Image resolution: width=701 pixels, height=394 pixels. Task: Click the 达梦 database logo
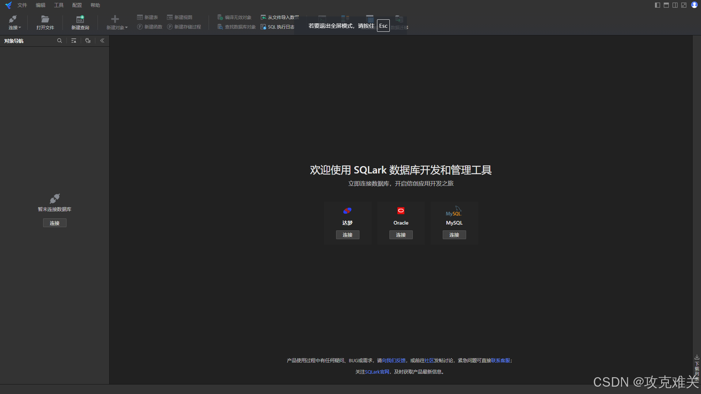tap(347, 211)
